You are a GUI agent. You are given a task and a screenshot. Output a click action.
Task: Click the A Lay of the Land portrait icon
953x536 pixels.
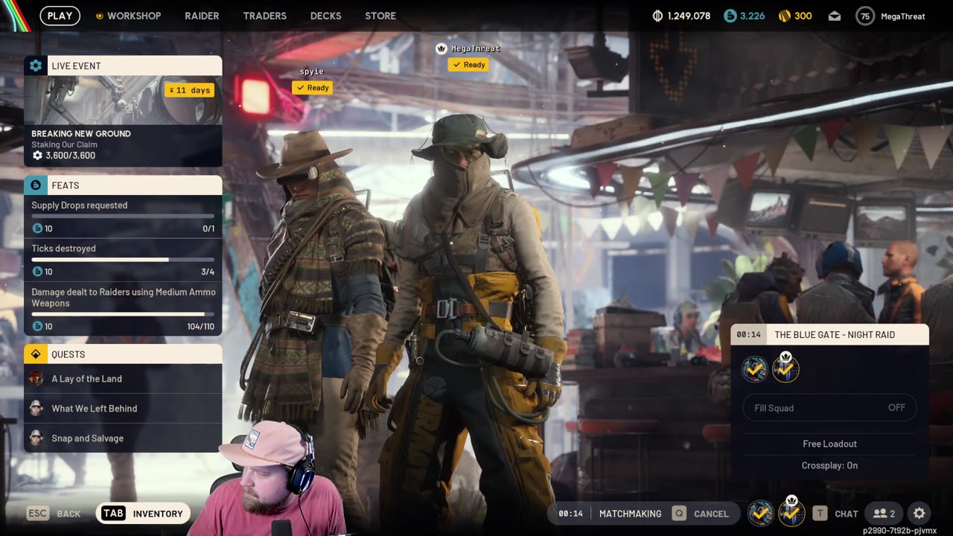(x=36, y=378)
